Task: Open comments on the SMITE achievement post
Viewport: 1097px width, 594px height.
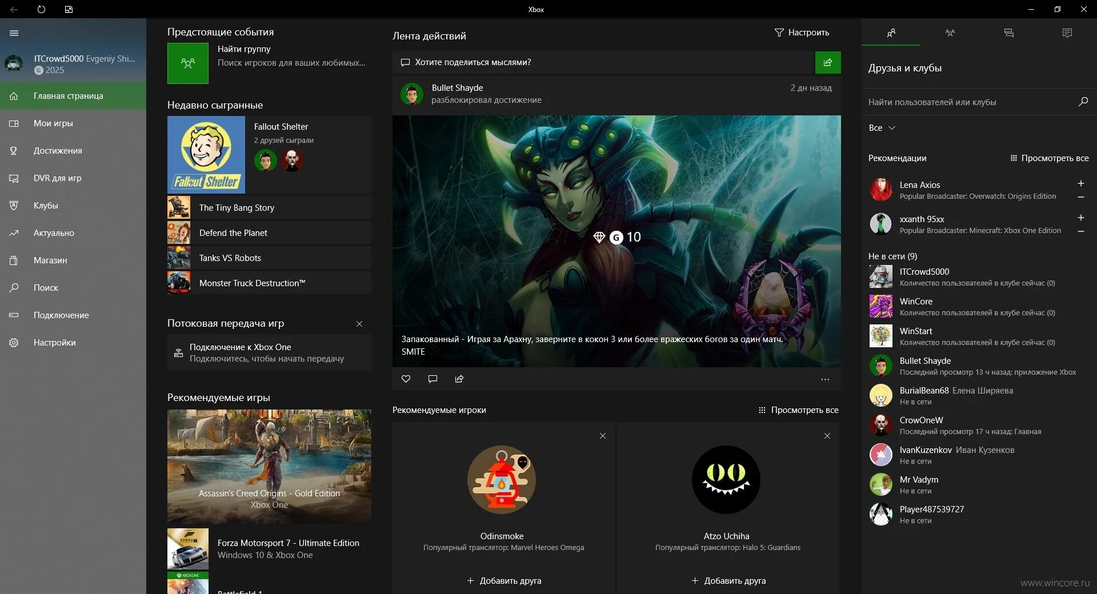Action: point(433,379)
